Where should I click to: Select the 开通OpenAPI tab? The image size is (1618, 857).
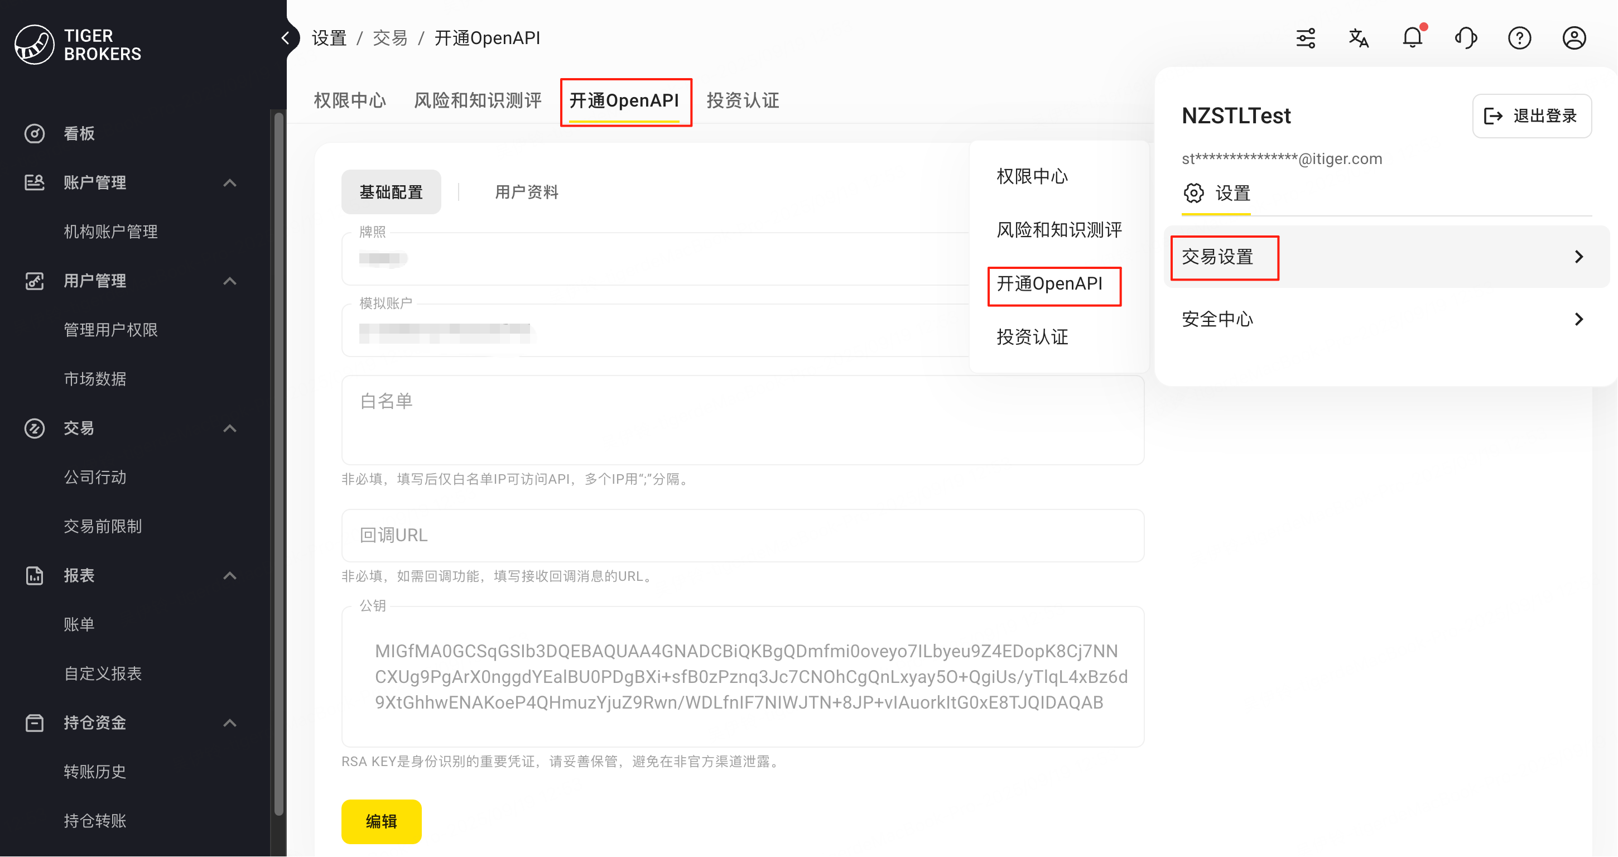624,101
